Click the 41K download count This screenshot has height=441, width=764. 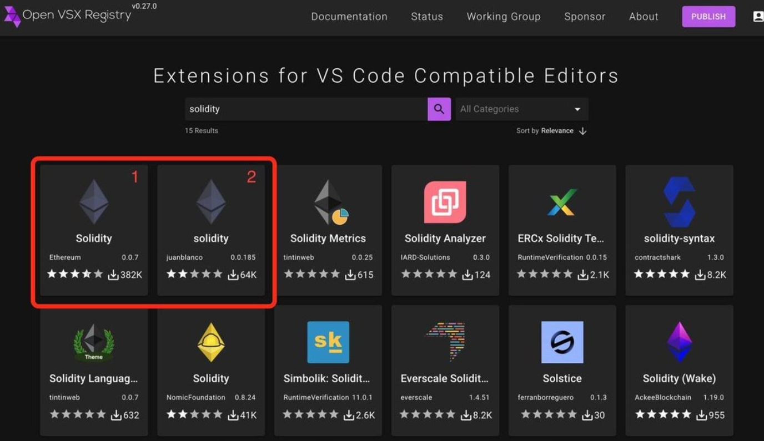(248, 415)
